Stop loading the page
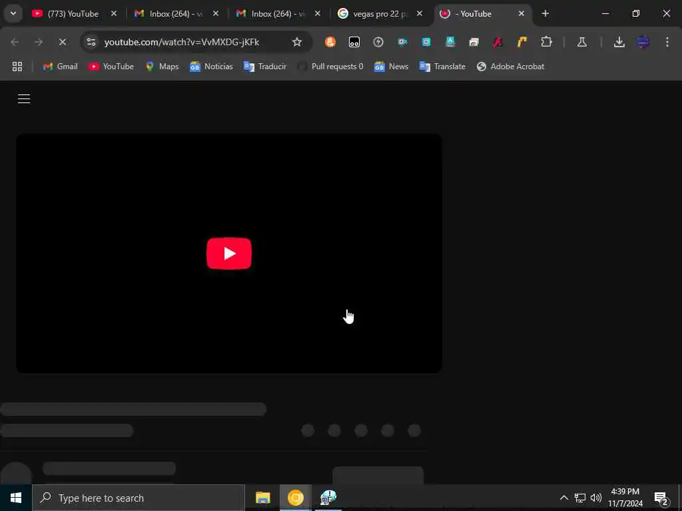682x511 pixels. (x=62, y=42)
